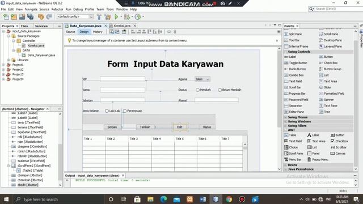Select Password Field in the palette
Screen dimensions: 363x204
pos(296,100)
